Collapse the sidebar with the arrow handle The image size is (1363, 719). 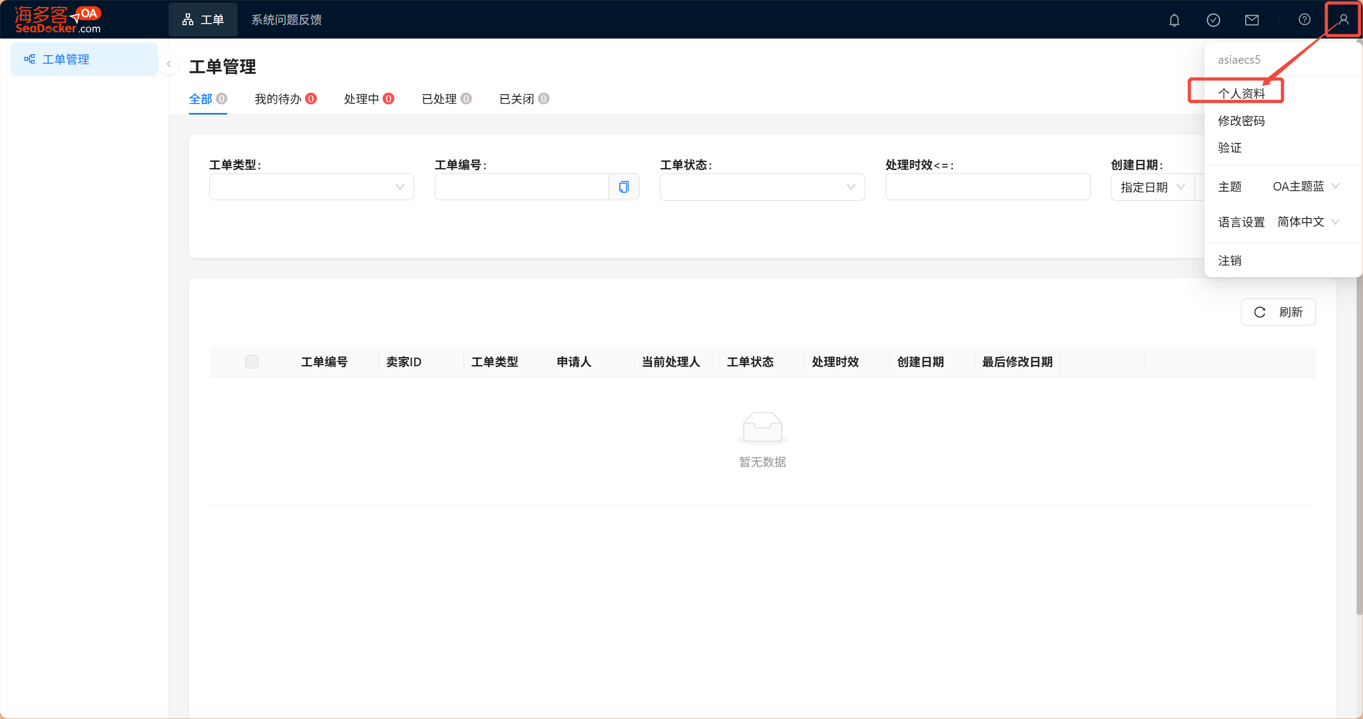click(169, 64)
